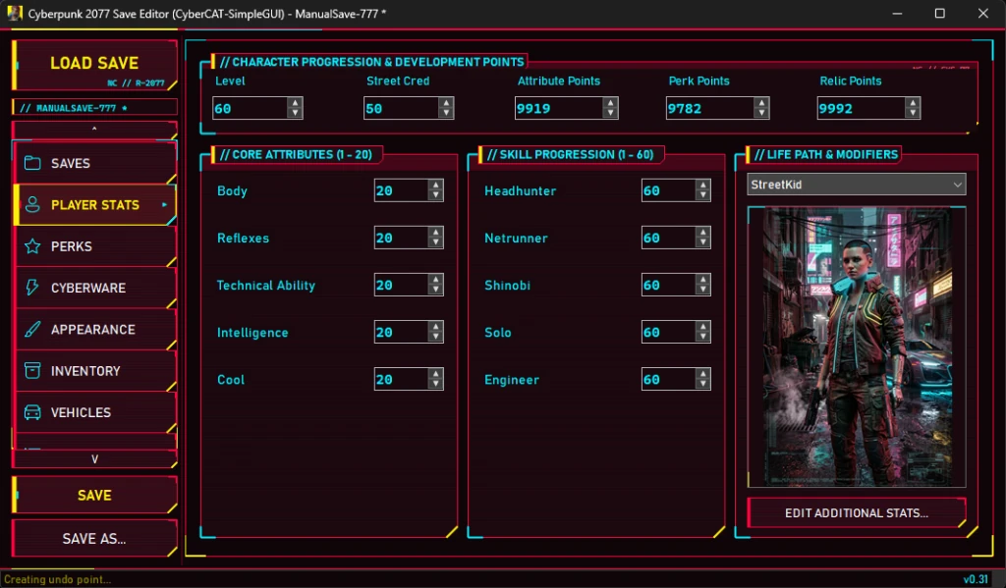Click the Perks star icon
The image size is (1006, 588).
point(32,246)
